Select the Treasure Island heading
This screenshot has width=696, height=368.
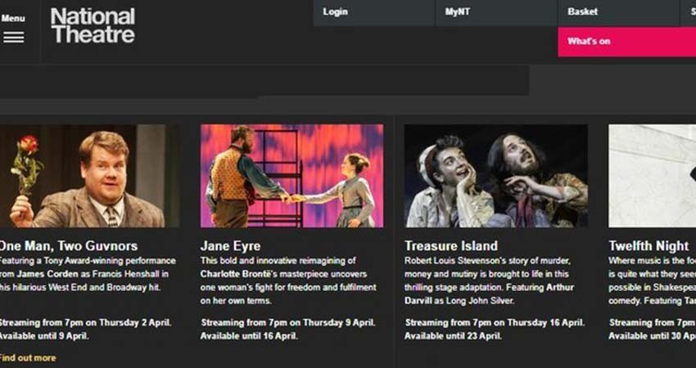(x=450, y=245)
